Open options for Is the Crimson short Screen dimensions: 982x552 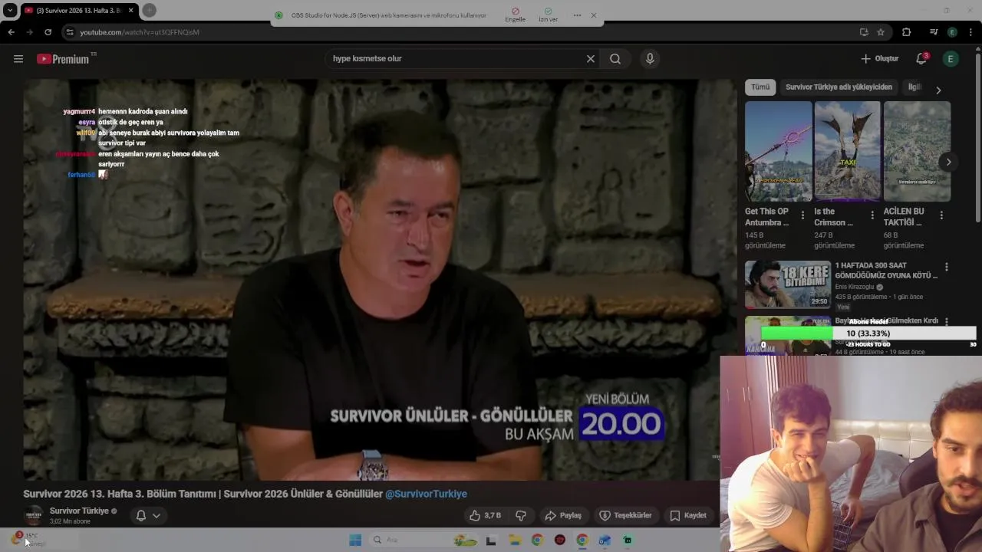tap(872, 215)
